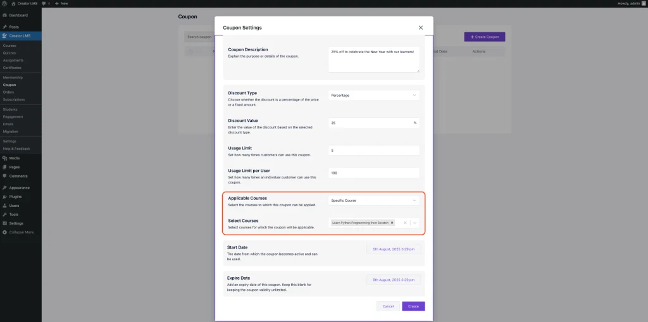Open the Users icon in sidebar

(x=4, y=206)
